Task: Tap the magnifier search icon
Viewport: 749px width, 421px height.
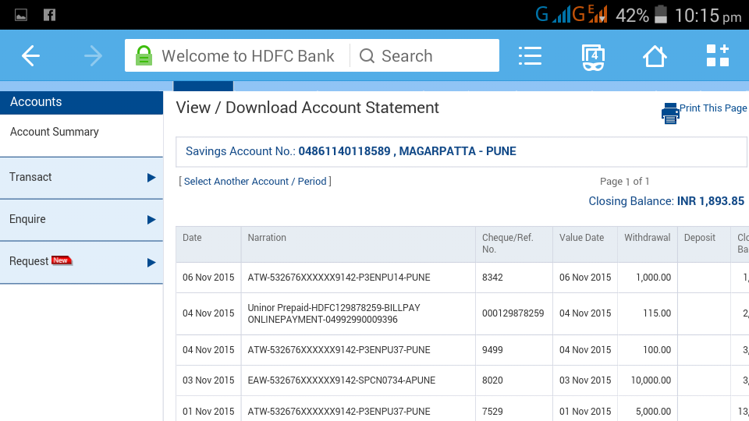Action: [x=367, y=56]
